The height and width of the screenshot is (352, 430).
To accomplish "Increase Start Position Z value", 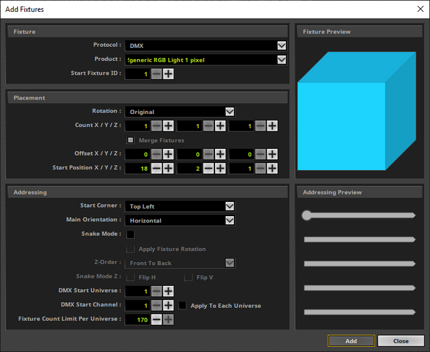I will click(x=272, y=168).
